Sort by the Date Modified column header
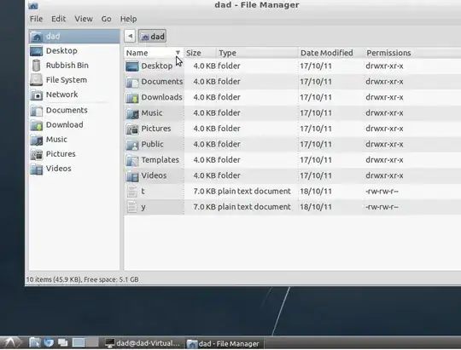 click(x=330, y=53)
